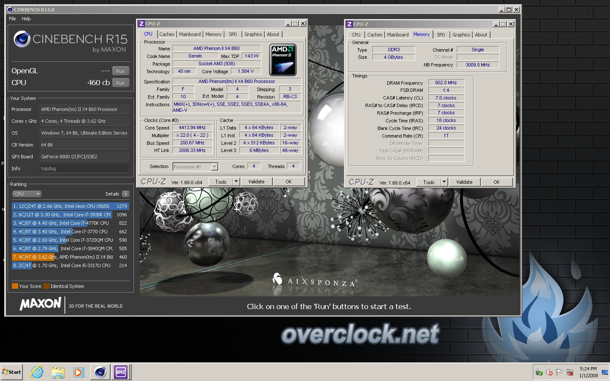Run the CPU benchmark
Screen dimensions: 610x381
[x=120, y=83]
